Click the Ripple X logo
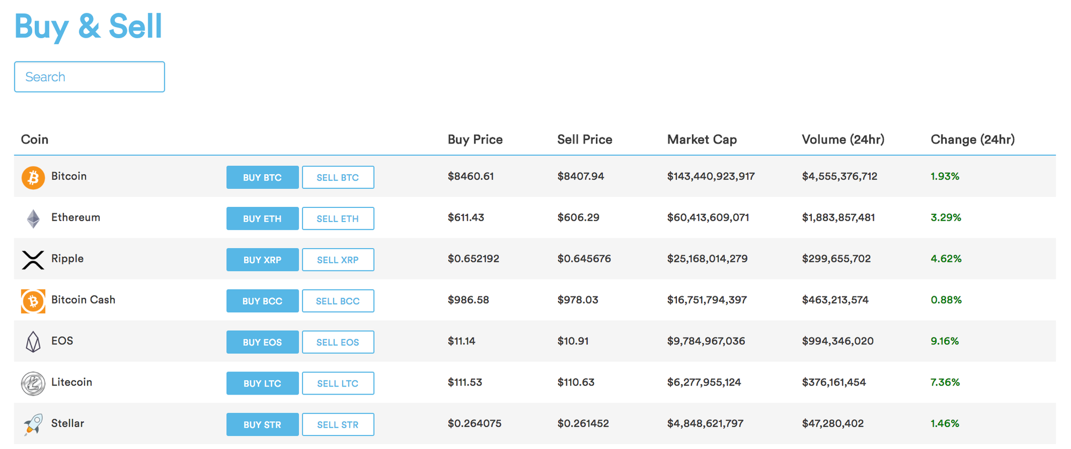This screenshot has width=1071, height=449. (x=33, y=260)
